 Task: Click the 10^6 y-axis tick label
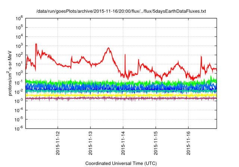coord(19,18)
